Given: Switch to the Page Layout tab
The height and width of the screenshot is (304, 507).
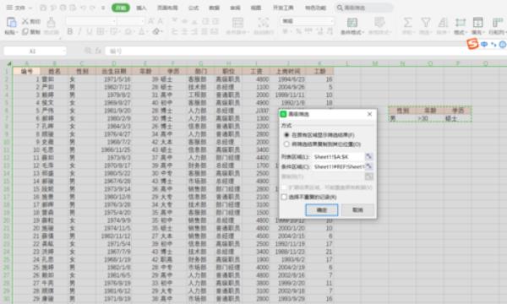Looking at the screenshot, I should point(167,8).
